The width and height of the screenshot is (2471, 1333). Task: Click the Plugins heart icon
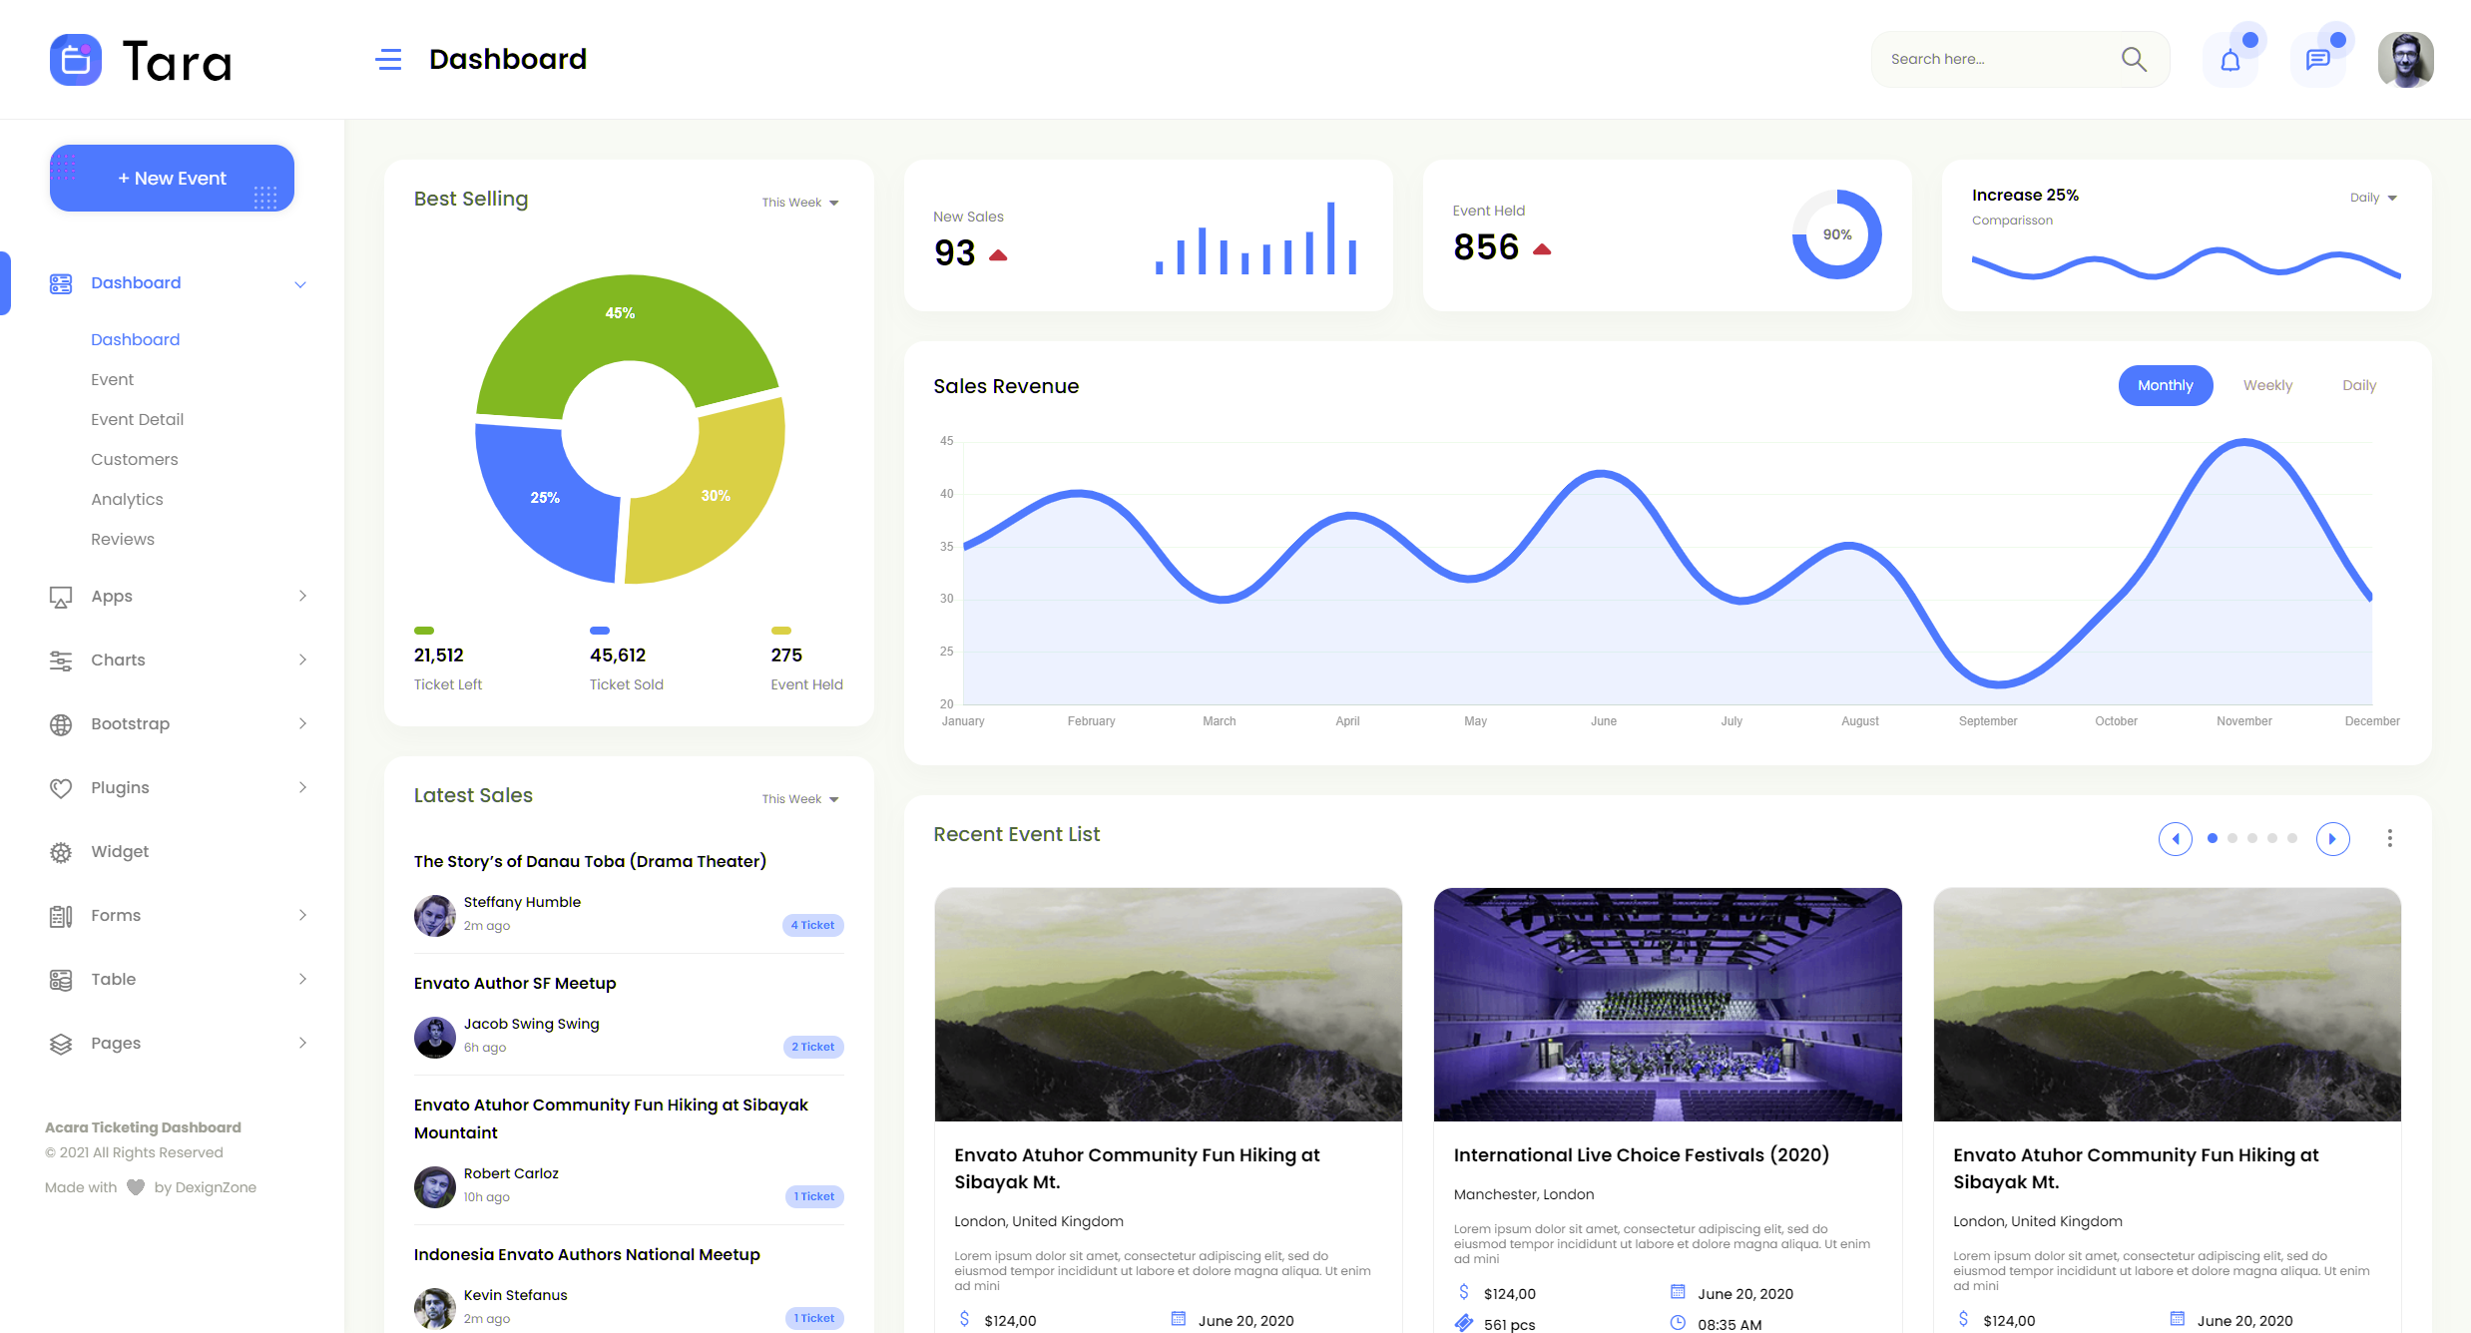[x=61, y=788]
